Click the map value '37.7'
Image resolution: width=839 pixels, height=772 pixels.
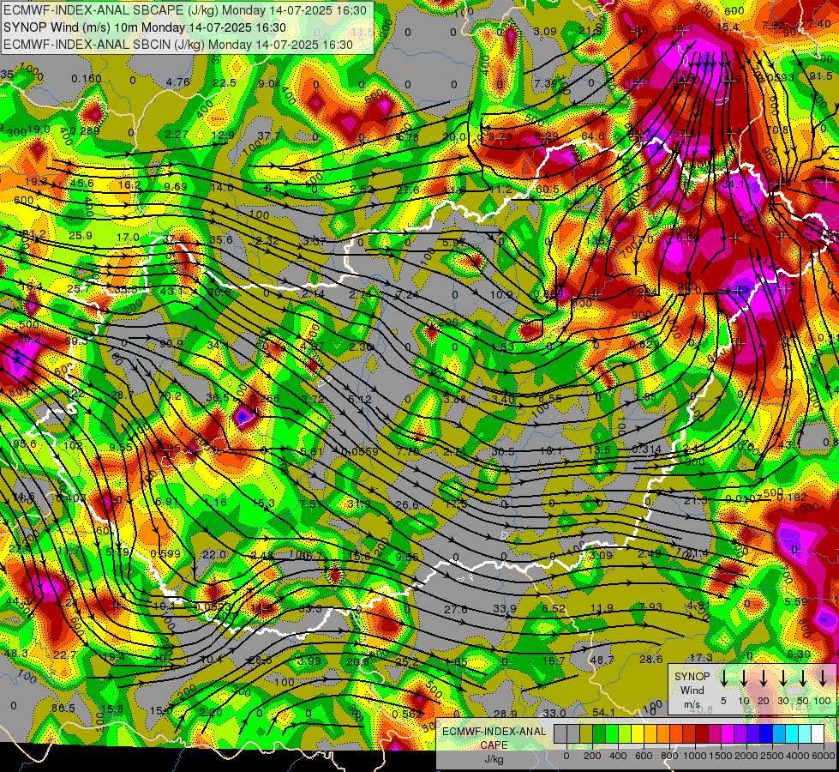268,136
